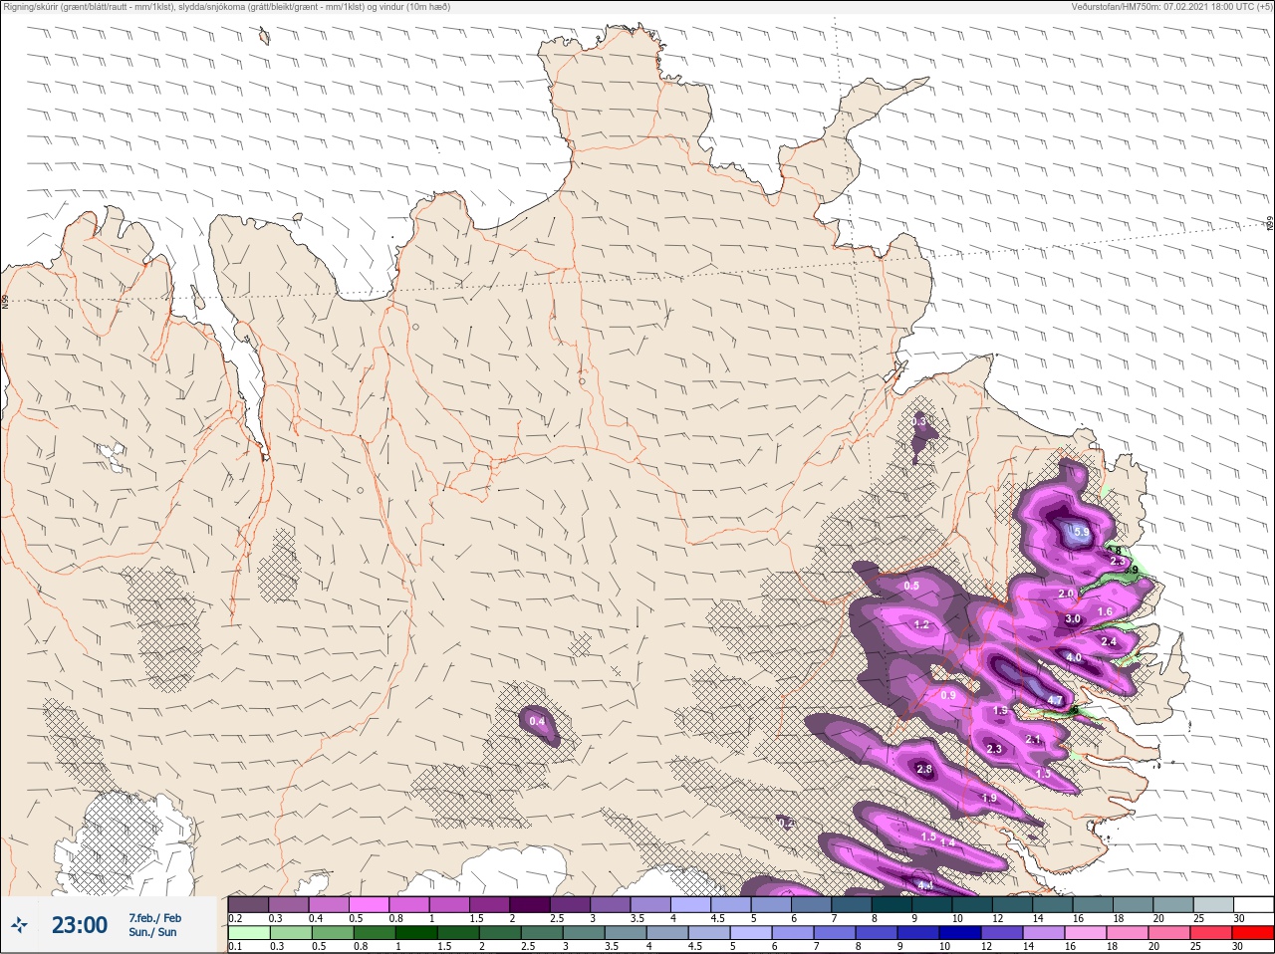Select the 10 navy blue swatch in rain legend

click(960, 933)
